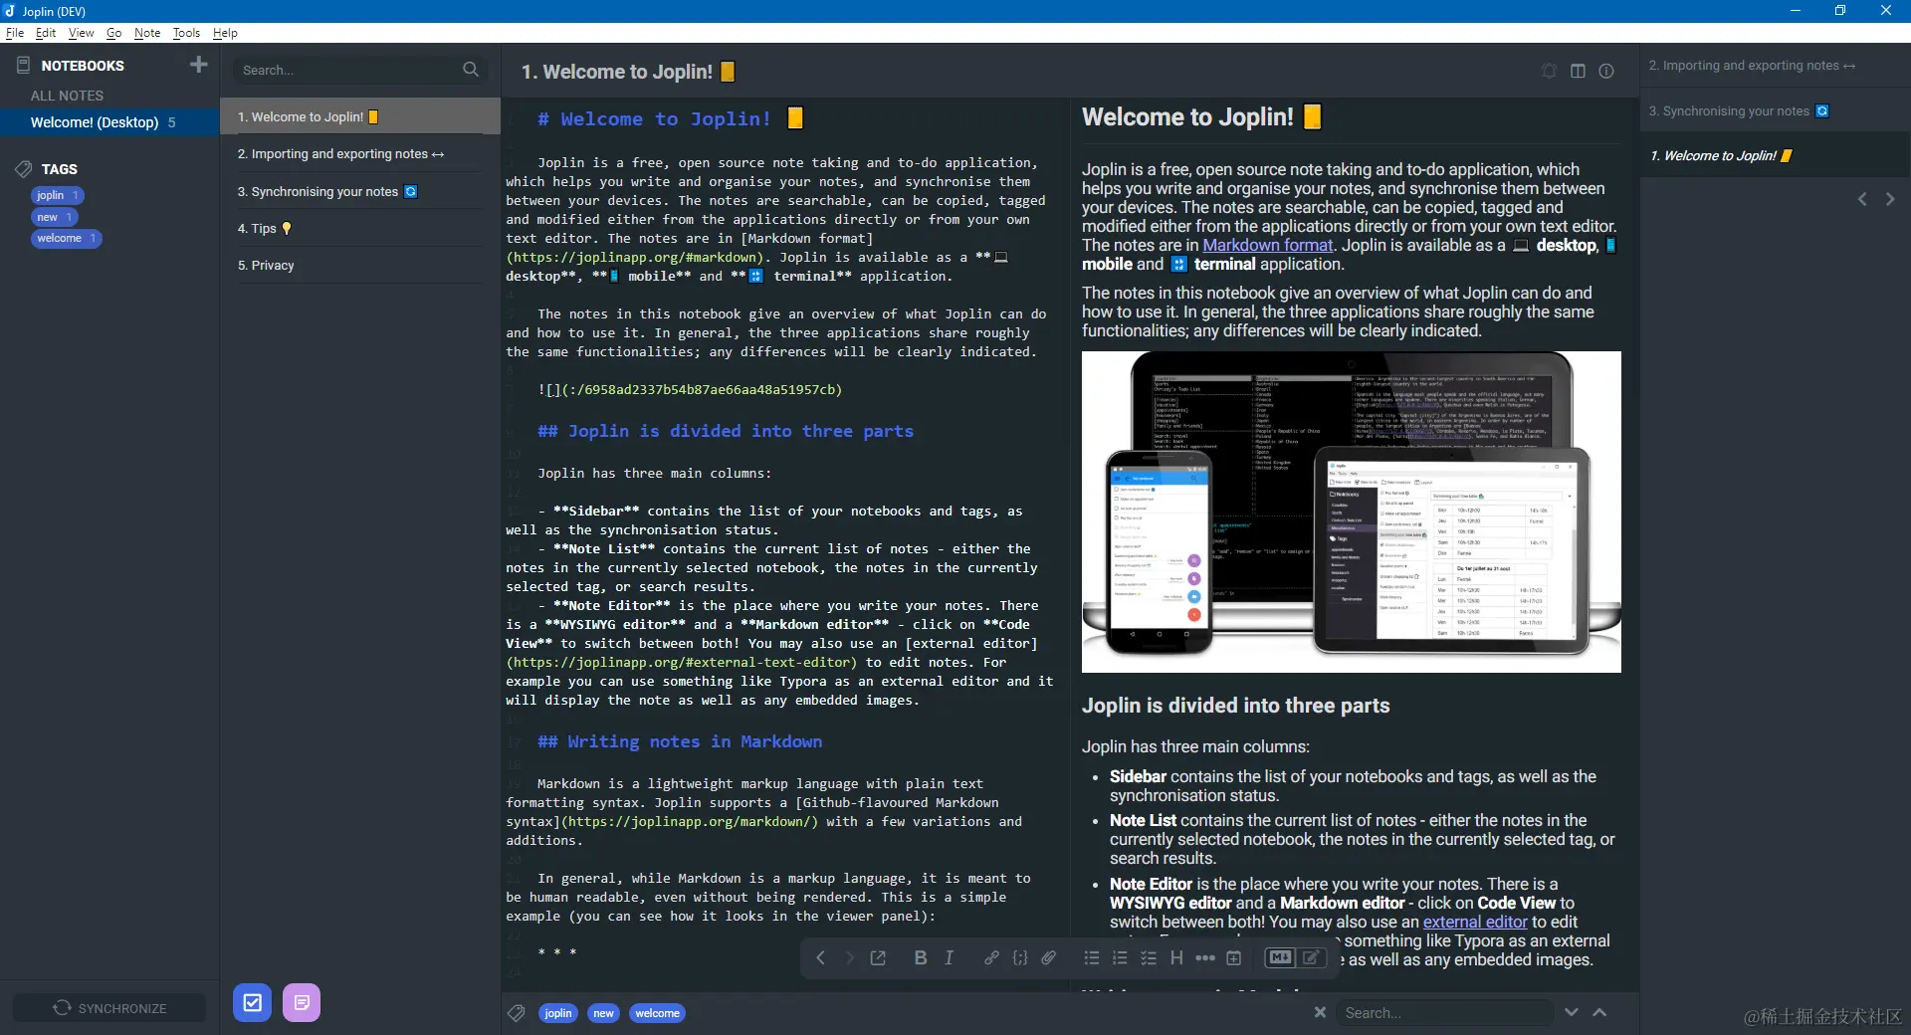
Task: Open note "4. Tips" in the list
Action: [359, 228]
